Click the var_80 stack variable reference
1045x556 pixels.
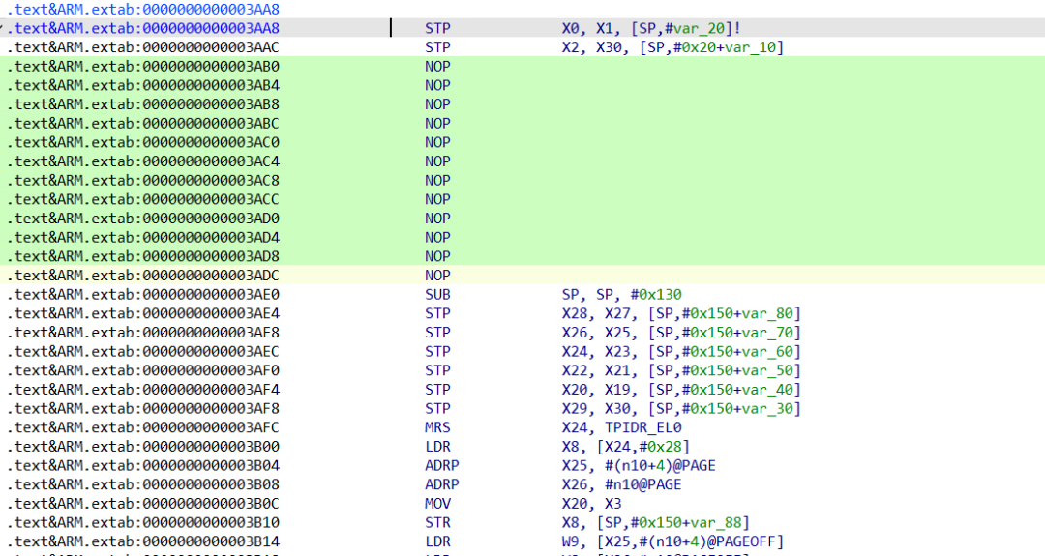(x=766, y=313)
